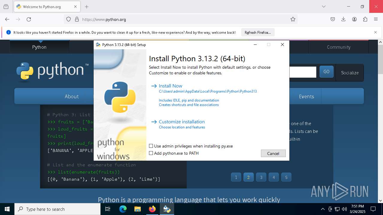The image size is (383, 215).
Task: Check Add python.exe to PATH
Action: (x=151, y=153)
